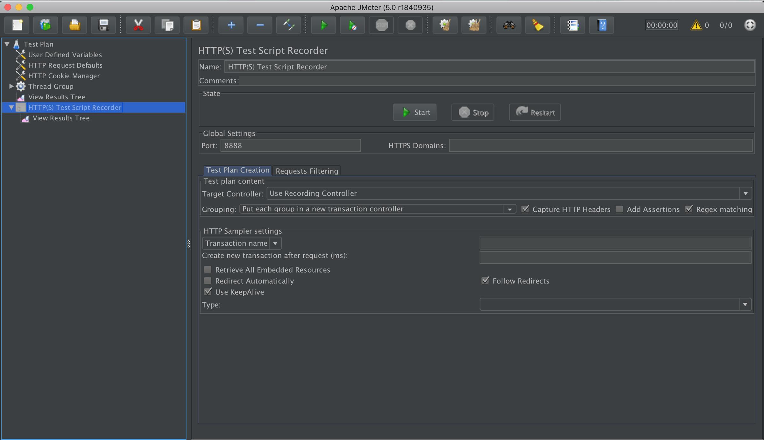Enable Retrieve All Embedded Resources

(x=208, y=269)
